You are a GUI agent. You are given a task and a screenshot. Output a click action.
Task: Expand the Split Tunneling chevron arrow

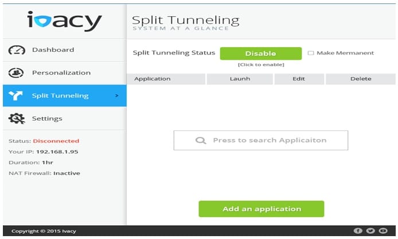click(x=117, y=95)
